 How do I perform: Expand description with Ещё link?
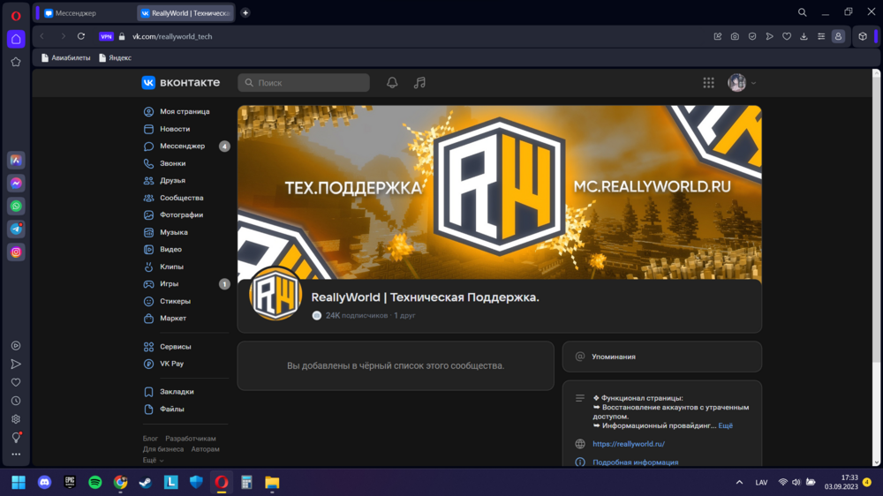725,425
